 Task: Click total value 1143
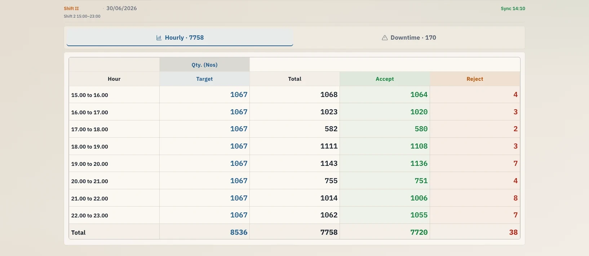point(329,163)
